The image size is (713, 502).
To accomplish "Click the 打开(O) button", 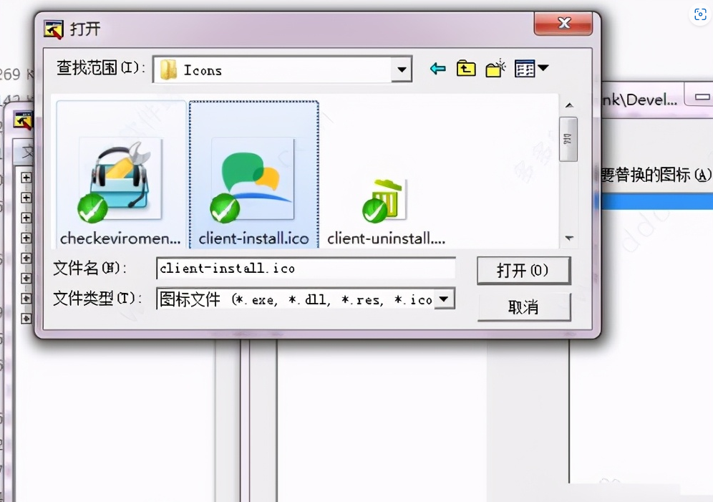I will point(523,271).
